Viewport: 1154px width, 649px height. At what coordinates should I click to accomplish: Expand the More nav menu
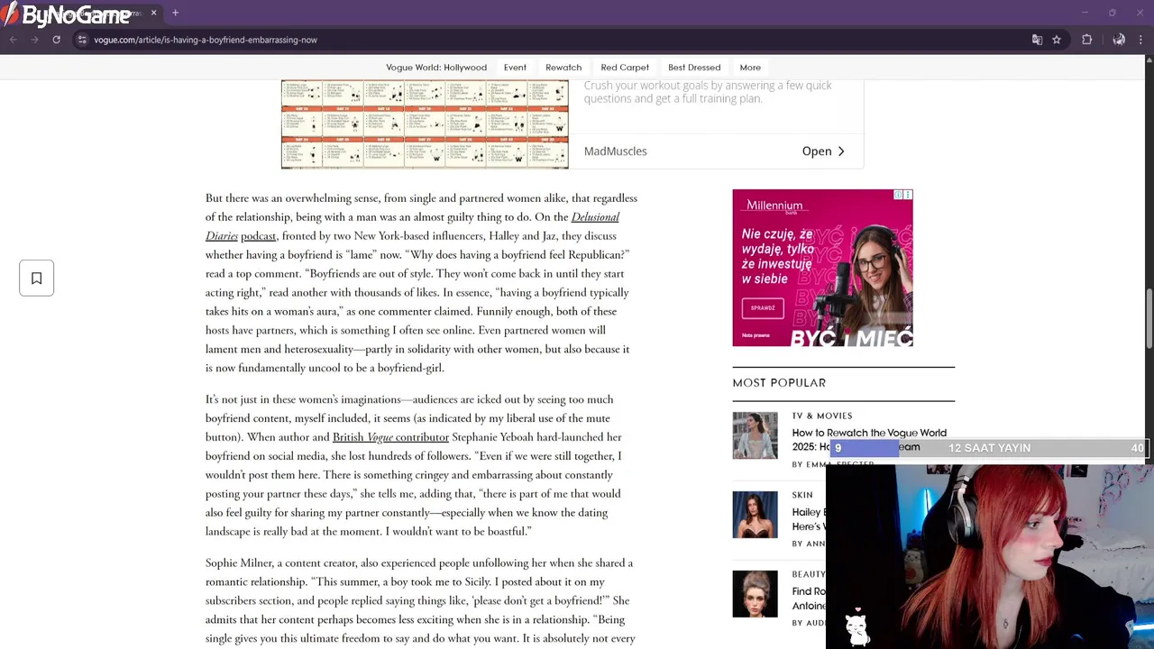pyautogui.click(x=750, y=68)
